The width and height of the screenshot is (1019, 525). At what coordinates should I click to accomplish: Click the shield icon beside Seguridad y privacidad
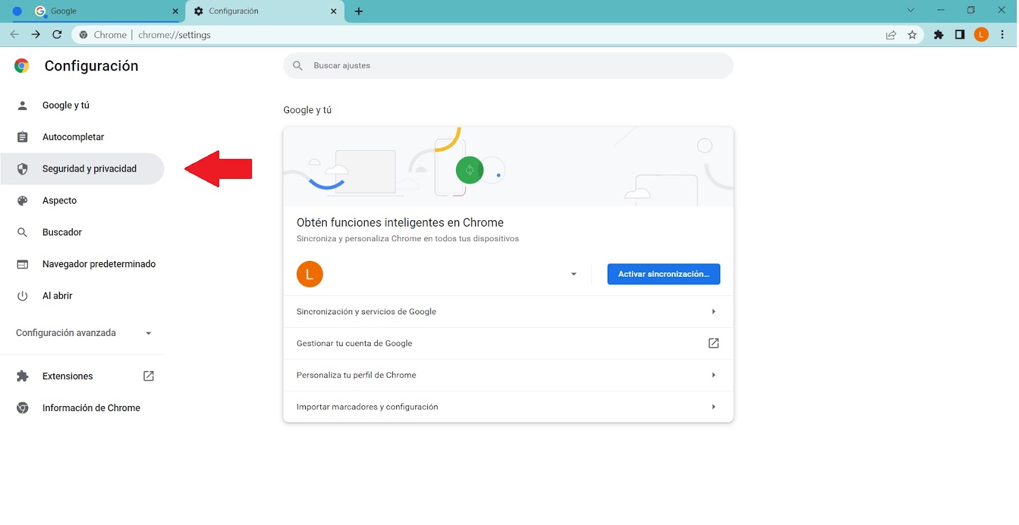pos(22,169)
